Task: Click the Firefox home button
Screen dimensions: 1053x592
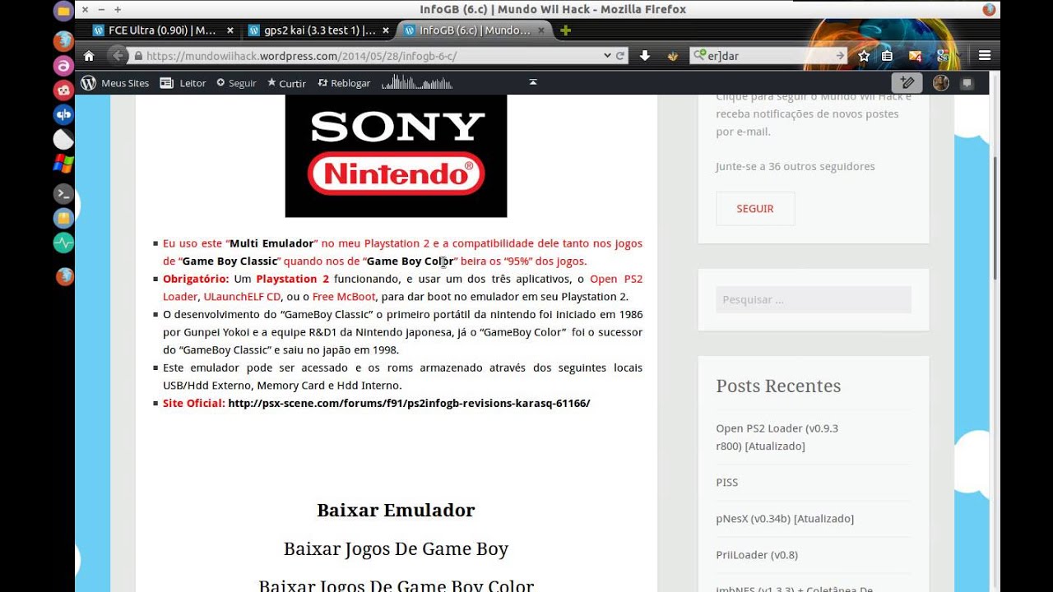Action: coord(89,56)
